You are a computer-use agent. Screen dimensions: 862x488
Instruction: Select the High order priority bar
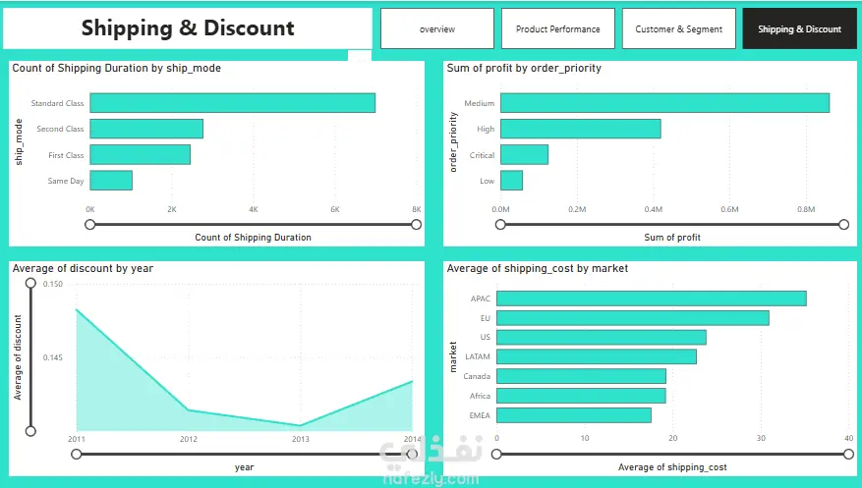pos(581,129)
